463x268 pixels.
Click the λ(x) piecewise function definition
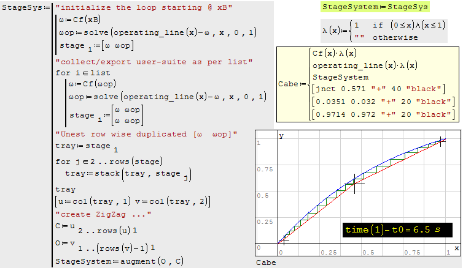tap(384, 30)
